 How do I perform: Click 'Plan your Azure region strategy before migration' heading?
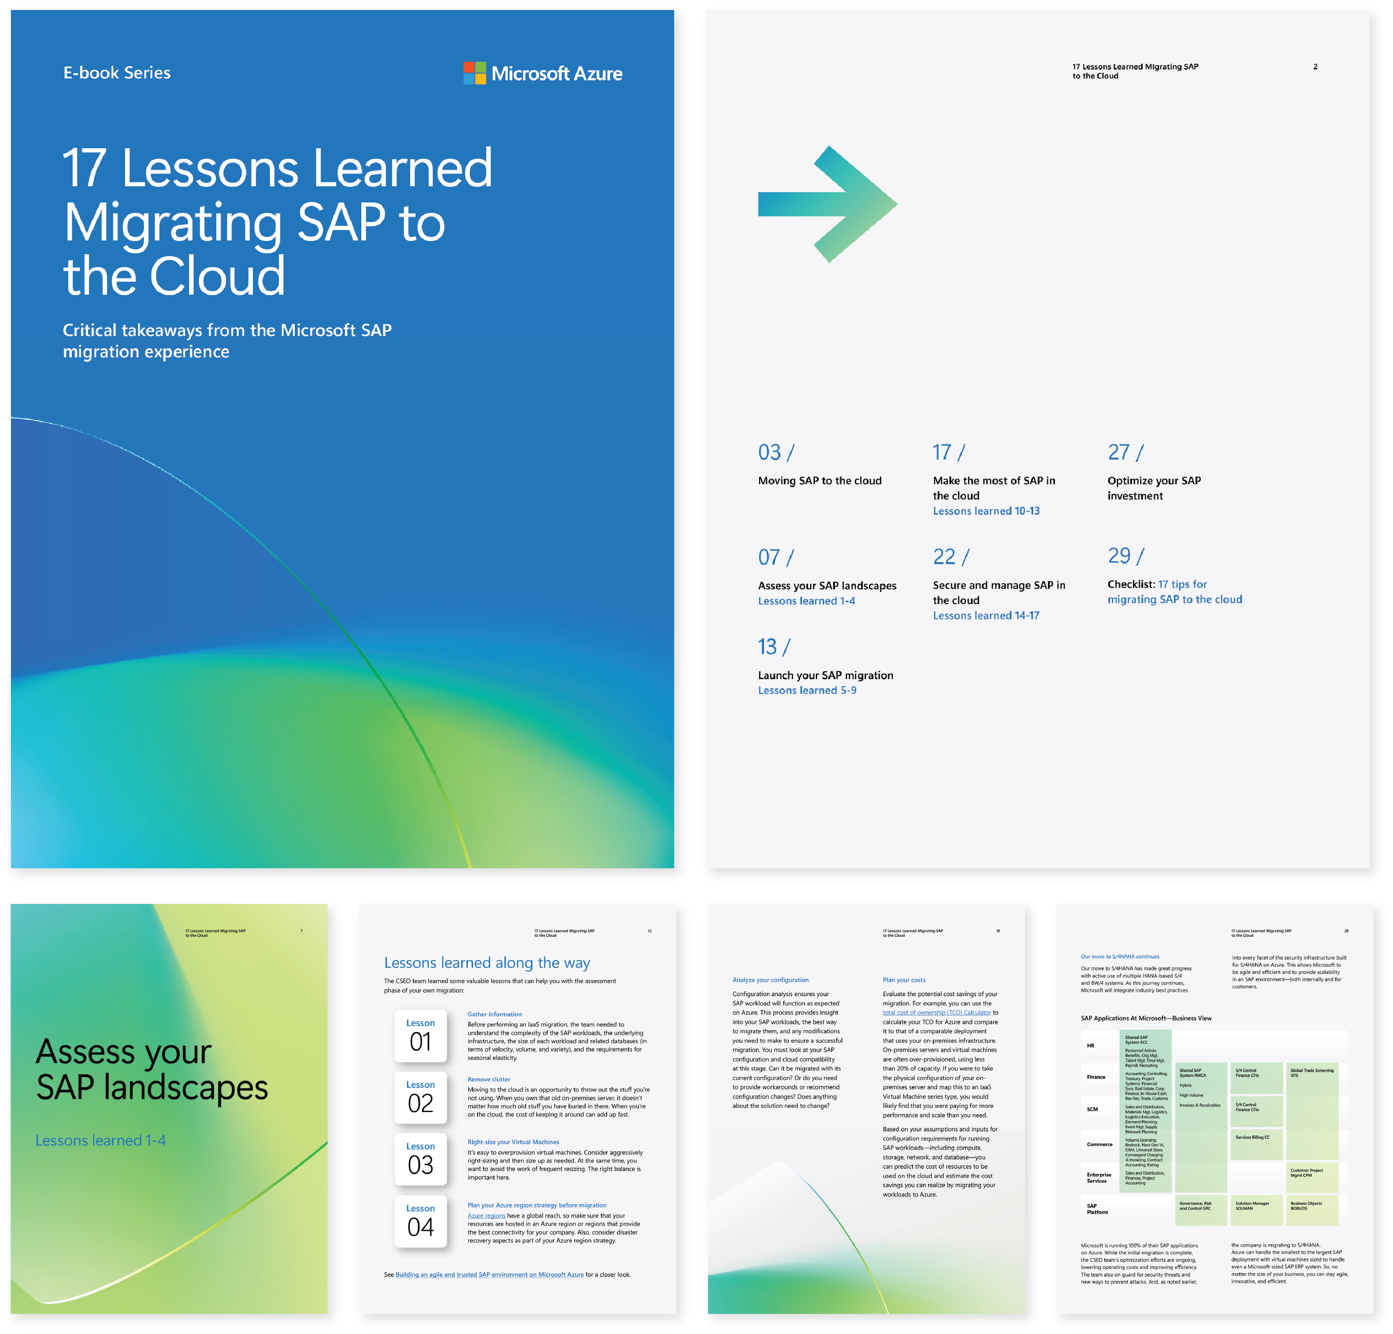[537, 1205]
